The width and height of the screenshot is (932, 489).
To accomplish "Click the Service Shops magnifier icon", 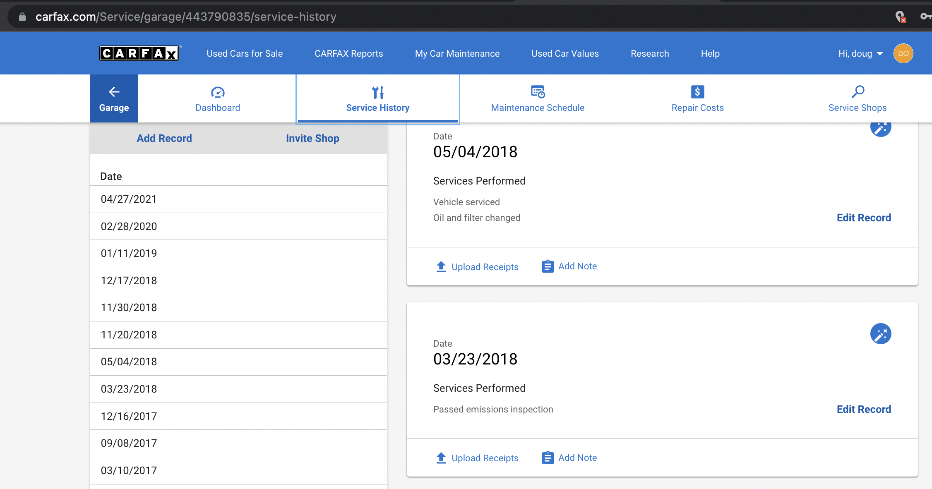I will pos(858,91).
